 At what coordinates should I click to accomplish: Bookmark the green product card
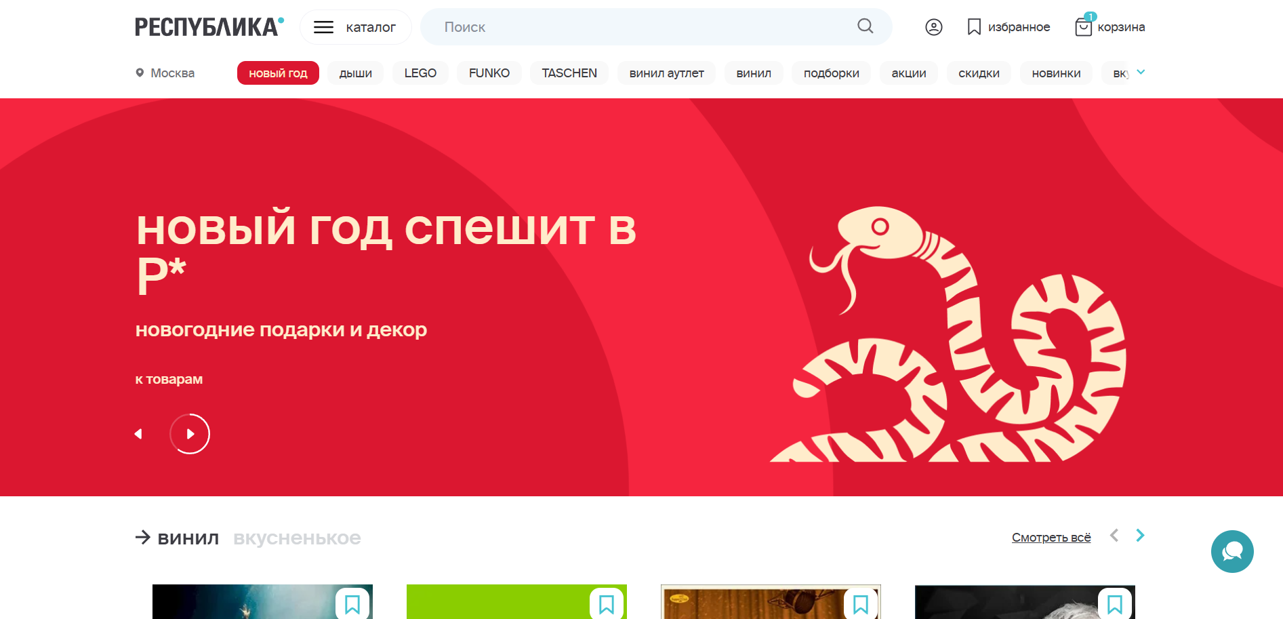point(607,603)
